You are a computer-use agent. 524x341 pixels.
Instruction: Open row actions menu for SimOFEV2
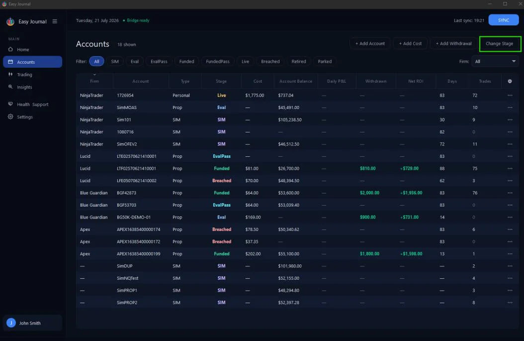[x=510, y=144]
